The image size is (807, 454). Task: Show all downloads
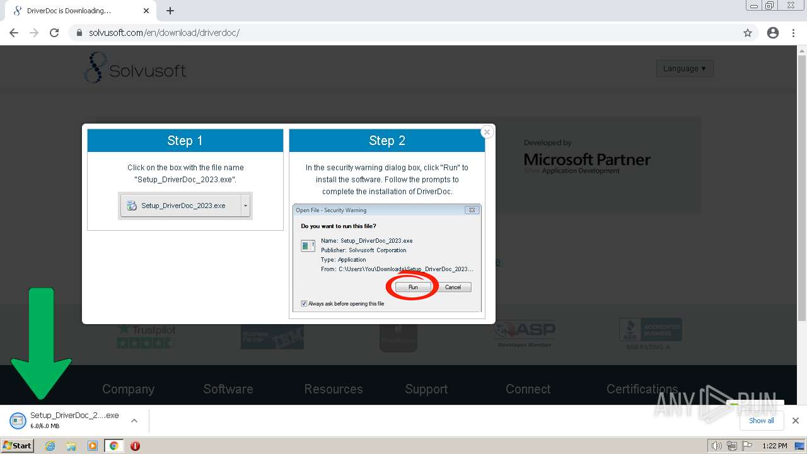[x=762, y=421]
